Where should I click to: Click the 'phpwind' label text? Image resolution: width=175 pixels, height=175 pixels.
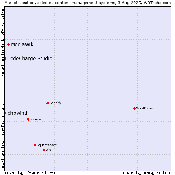click(17, 113)
